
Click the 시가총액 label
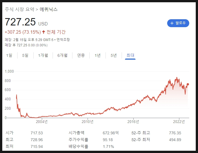76,133
